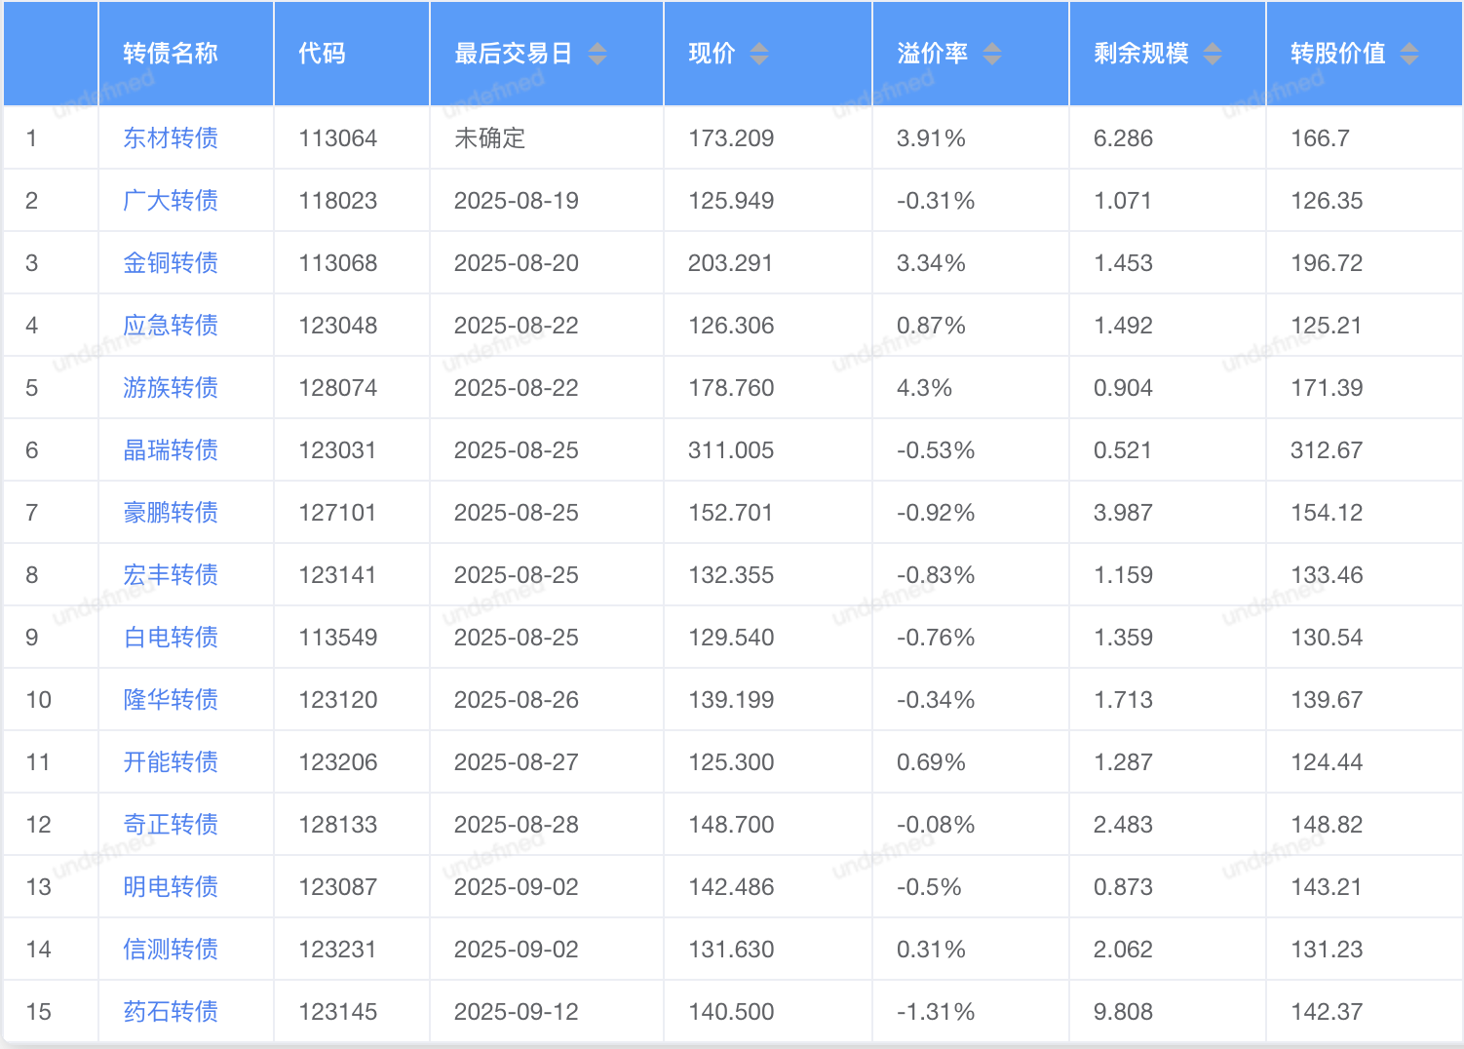Open the 药石转债 link

[x=171, y=1012]
